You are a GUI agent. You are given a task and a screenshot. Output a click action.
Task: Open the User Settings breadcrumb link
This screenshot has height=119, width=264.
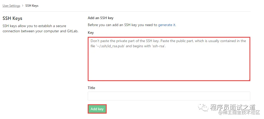[x=11, y=6]
